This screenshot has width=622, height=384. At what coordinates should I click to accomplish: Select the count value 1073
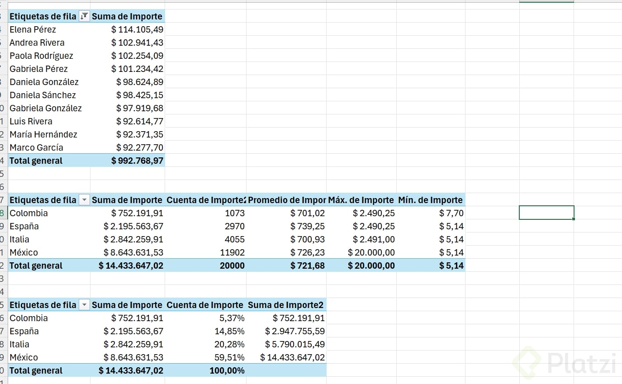point(235,213)
